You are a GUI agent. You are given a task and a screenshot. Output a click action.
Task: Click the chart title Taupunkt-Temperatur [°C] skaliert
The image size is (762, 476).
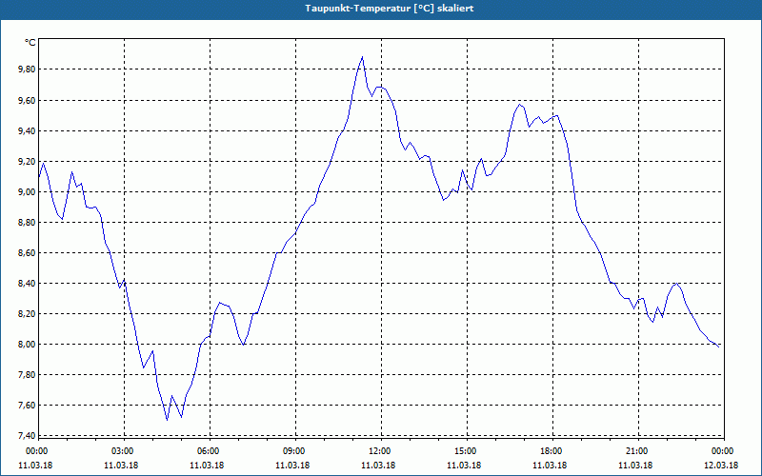pyautogui.click(x=390, y=9)
